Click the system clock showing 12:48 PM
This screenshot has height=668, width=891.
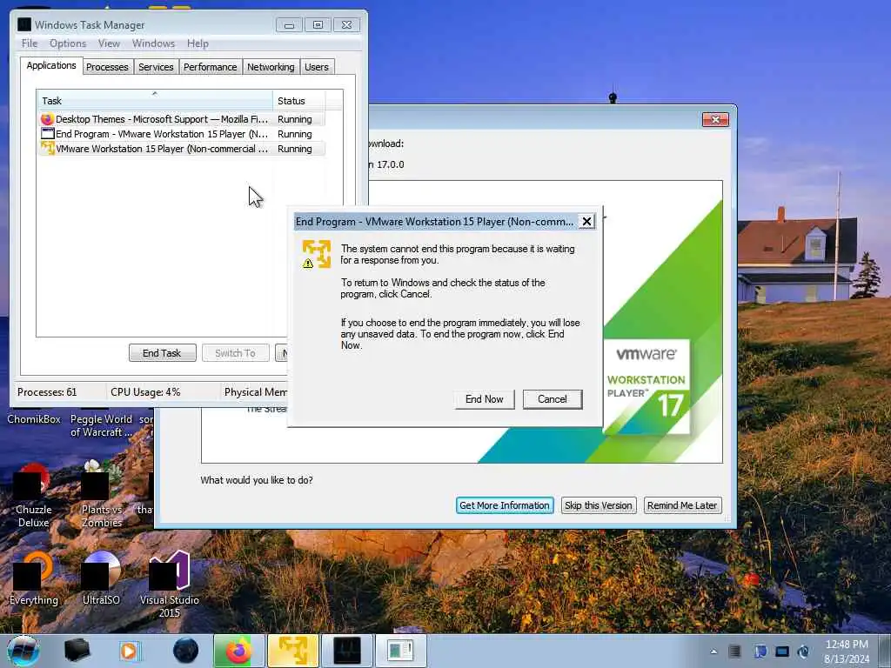847,651
